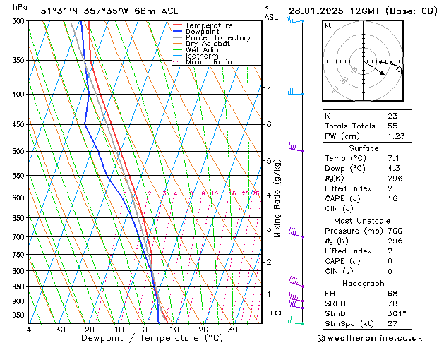Click the blue Dewpoint line sample in legend
Viewport: 444px width, 343px height.
(178, 31)
